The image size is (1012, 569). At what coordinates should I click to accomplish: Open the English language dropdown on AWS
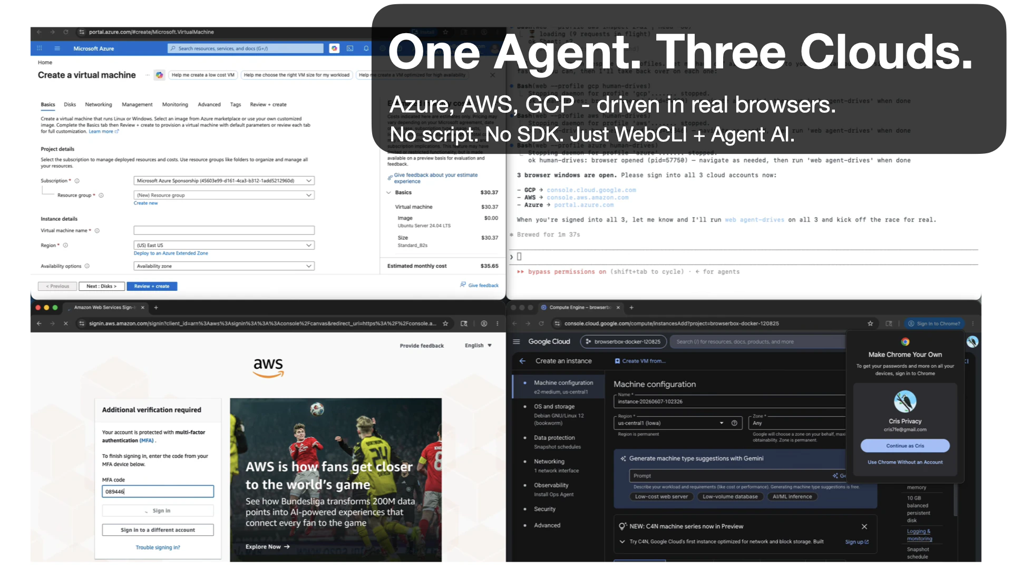(478, 346)
